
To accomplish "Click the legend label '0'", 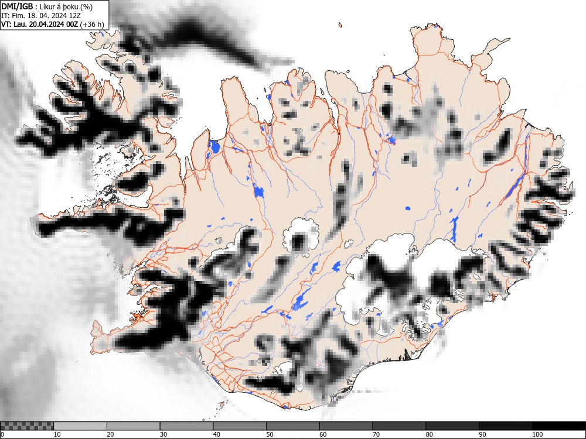I will 2,434.
